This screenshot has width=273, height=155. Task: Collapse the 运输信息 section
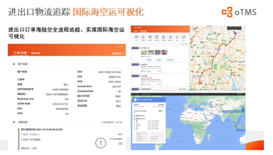click(x=14, y=122)
